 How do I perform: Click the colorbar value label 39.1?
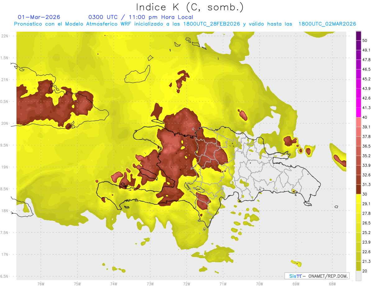click(366, 127)
